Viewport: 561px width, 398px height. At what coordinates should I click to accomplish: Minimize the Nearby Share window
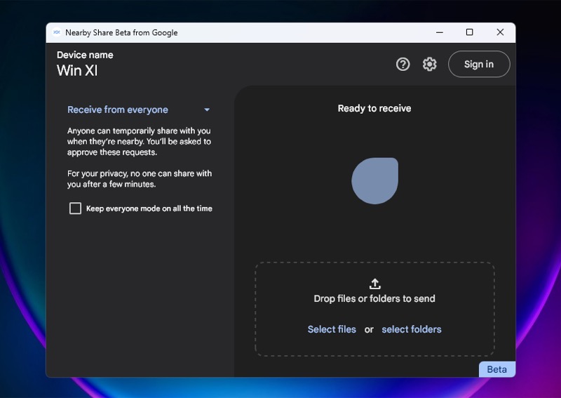(x=440, y=32)
